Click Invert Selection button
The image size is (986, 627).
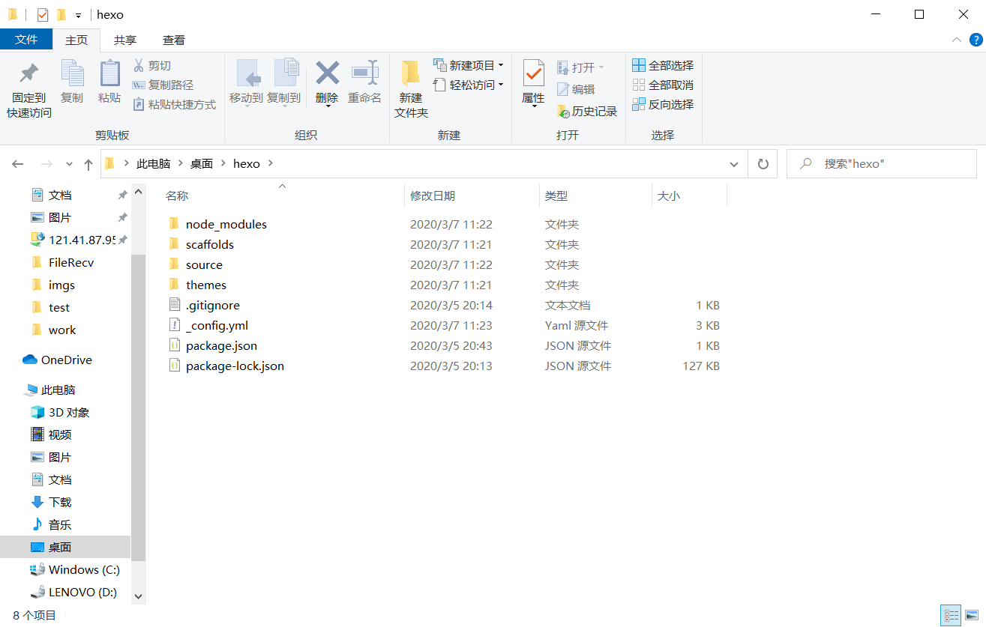[x=663, y=105]
